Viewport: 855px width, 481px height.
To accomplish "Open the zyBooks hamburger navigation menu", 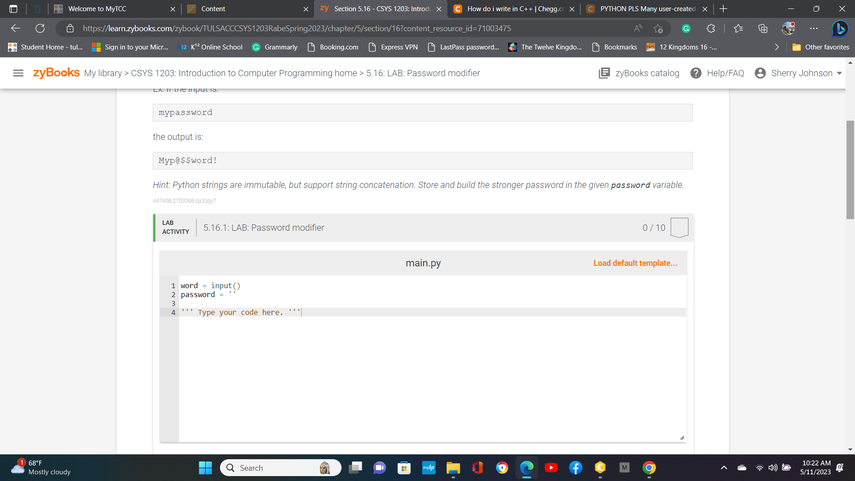I will point(18,73).
